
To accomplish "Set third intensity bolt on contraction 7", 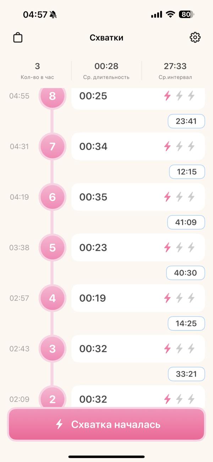I will (x=191, y=146).
